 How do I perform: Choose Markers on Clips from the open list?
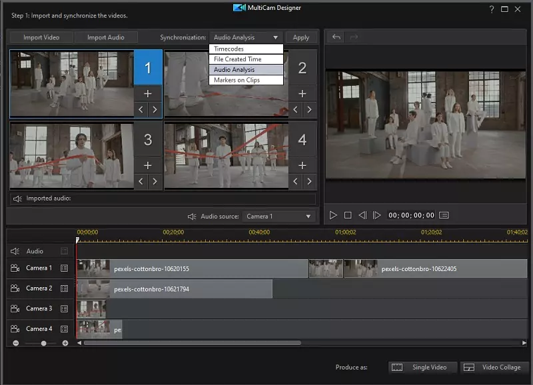(x=247, y=79)
